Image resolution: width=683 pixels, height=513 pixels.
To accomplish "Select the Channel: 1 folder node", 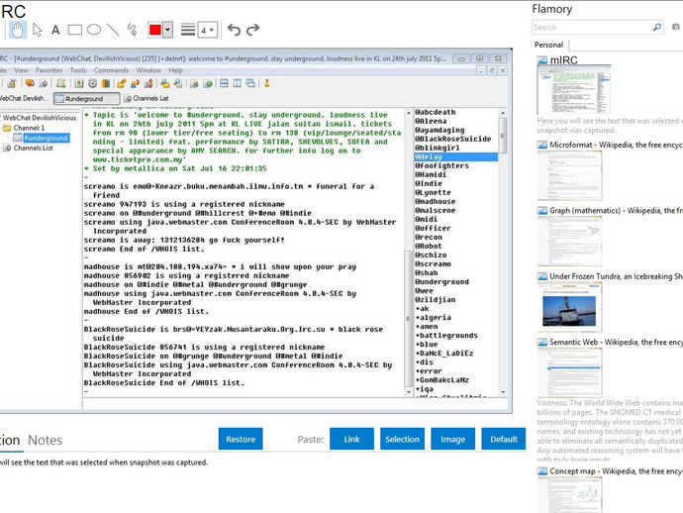I will [x=29, y=128].
